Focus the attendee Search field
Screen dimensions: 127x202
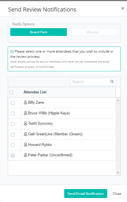[x=93, y=82]
